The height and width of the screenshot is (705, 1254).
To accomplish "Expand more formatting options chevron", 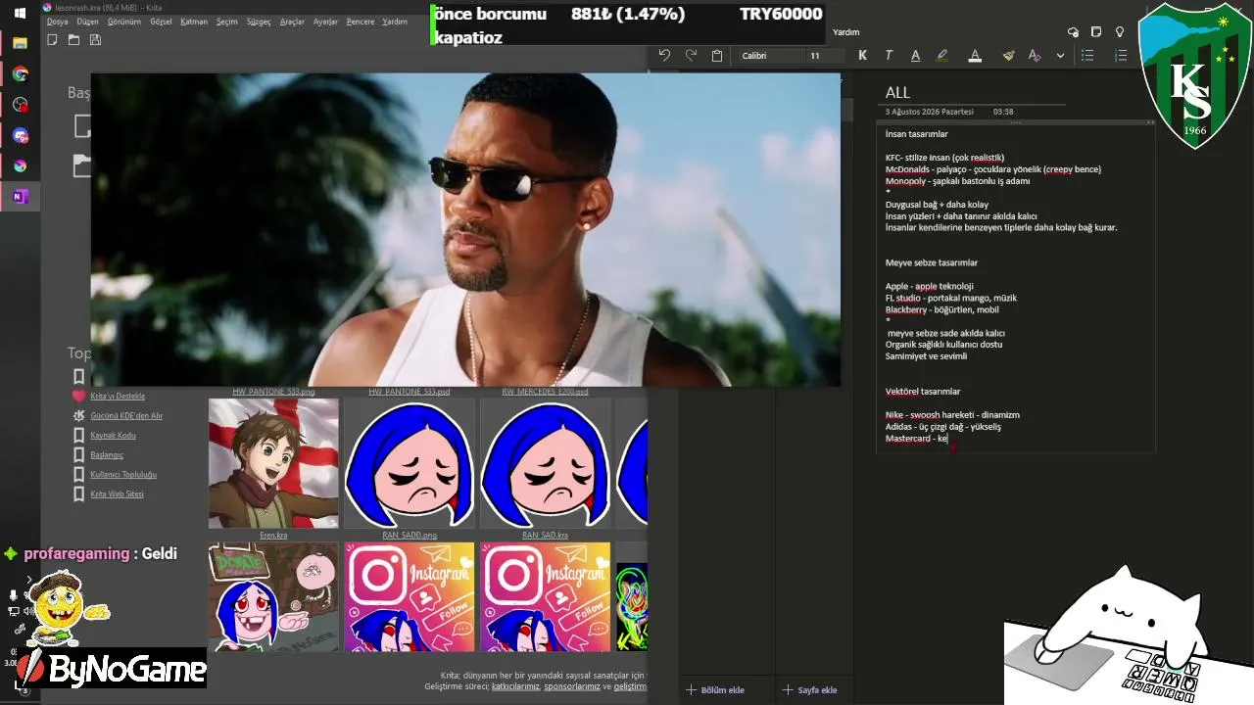I will 1060,56.
